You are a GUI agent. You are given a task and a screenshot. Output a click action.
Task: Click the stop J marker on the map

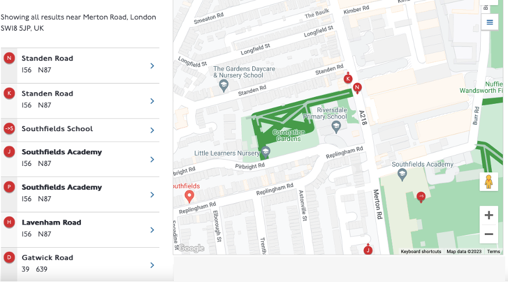coord(368,250)
